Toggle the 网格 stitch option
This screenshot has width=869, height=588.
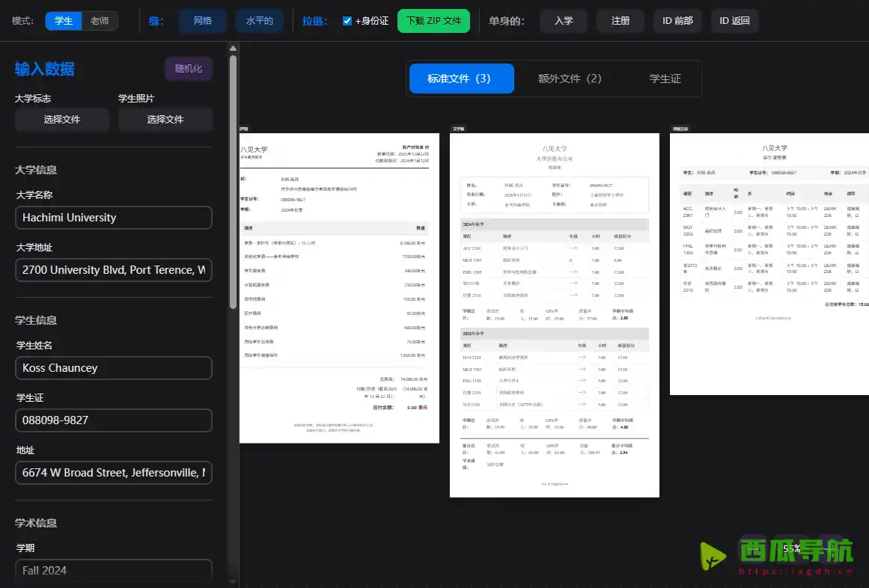tap(202, 21)
